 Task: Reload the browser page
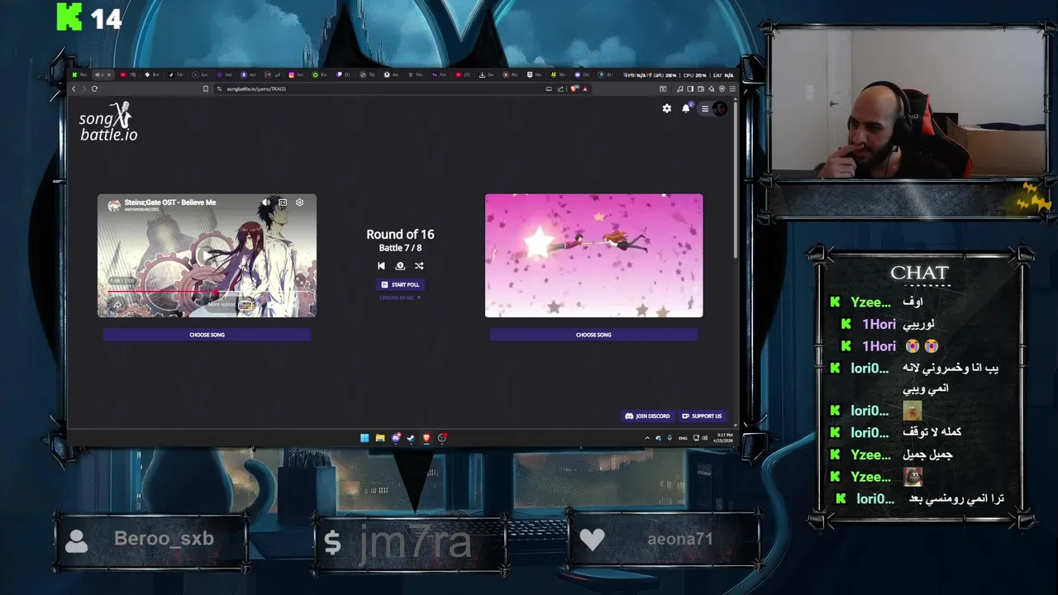(x=94, y=88)
